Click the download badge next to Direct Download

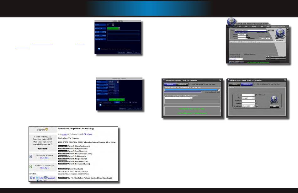point(63,169)
